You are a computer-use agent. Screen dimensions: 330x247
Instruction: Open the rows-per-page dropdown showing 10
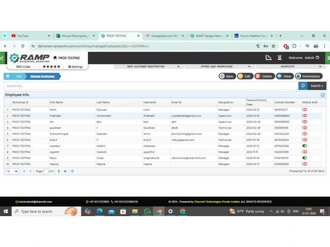tap(12, 171)
